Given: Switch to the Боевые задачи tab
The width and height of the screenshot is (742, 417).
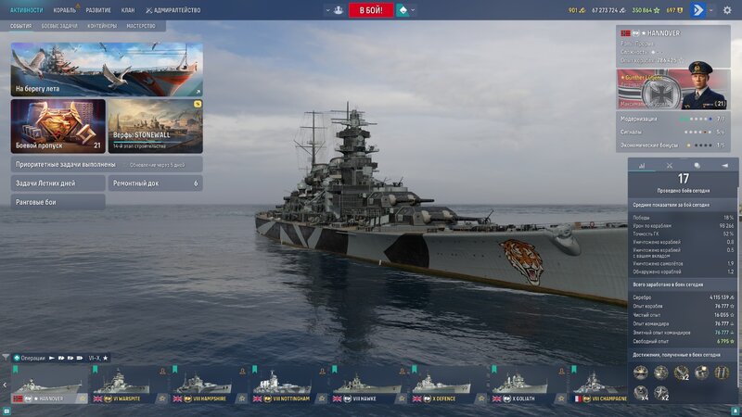Looking at the screenshot, I should click(59, 26).
